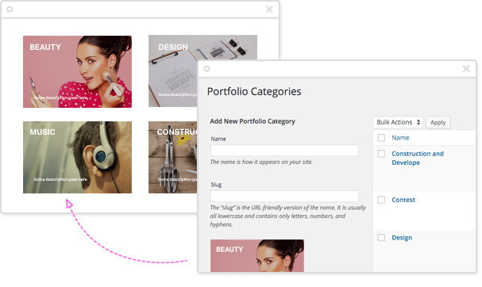
Task: Open the Construction category tile
Action: [173, 157]
